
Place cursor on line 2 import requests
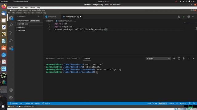[63, 27]
